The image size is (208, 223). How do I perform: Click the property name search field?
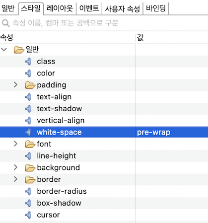pos(104,23)
